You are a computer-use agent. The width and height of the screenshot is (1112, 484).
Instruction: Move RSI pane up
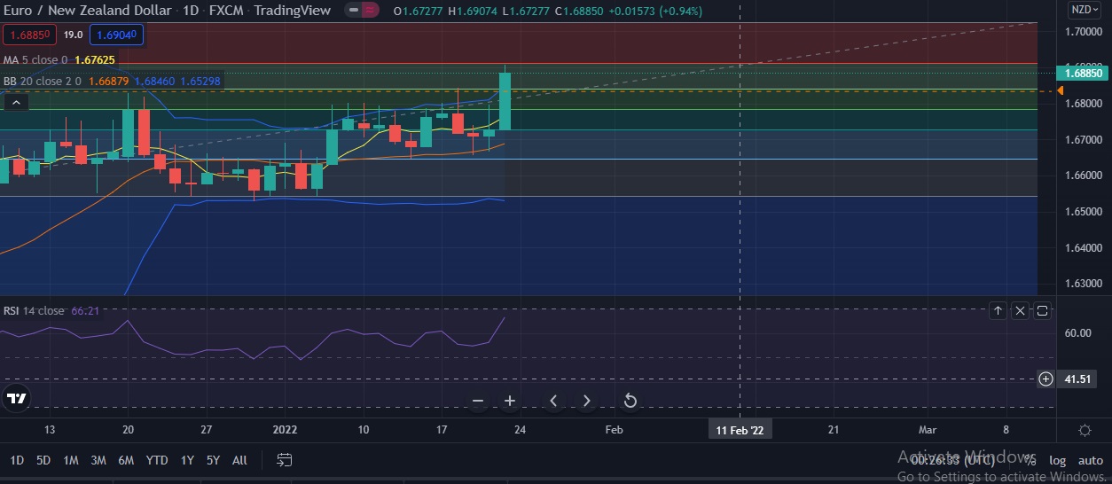998,310
